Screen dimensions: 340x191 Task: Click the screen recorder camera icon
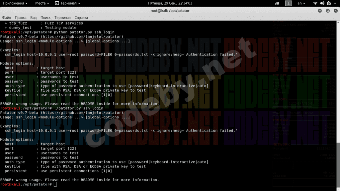click(x=277, y=3)
